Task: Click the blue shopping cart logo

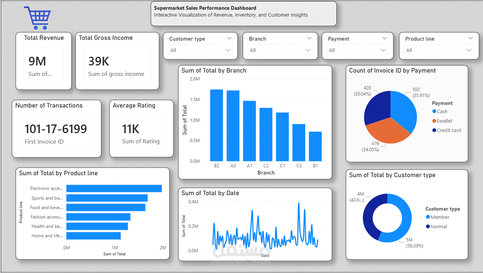Action: pyautogui.click(x=37, y=18)
